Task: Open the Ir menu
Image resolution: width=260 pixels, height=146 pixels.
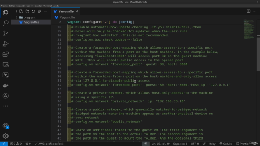Action: [x=32, y=6]
